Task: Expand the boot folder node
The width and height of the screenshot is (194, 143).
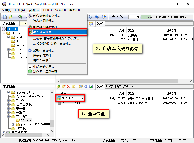Action: (x=8, y=37)
